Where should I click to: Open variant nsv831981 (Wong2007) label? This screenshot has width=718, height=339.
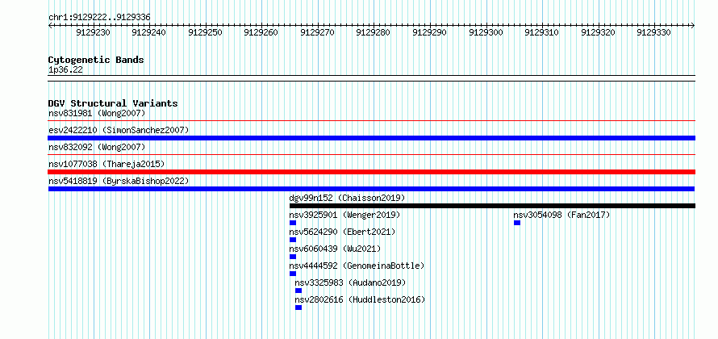(97, 113)
